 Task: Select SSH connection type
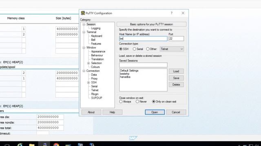pyautogui.click(x=124, y=49)
